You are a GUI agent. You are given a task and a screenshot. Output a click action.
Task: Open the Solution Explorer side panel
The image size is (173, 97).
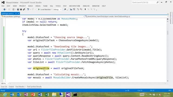click(x=171, y=18)
